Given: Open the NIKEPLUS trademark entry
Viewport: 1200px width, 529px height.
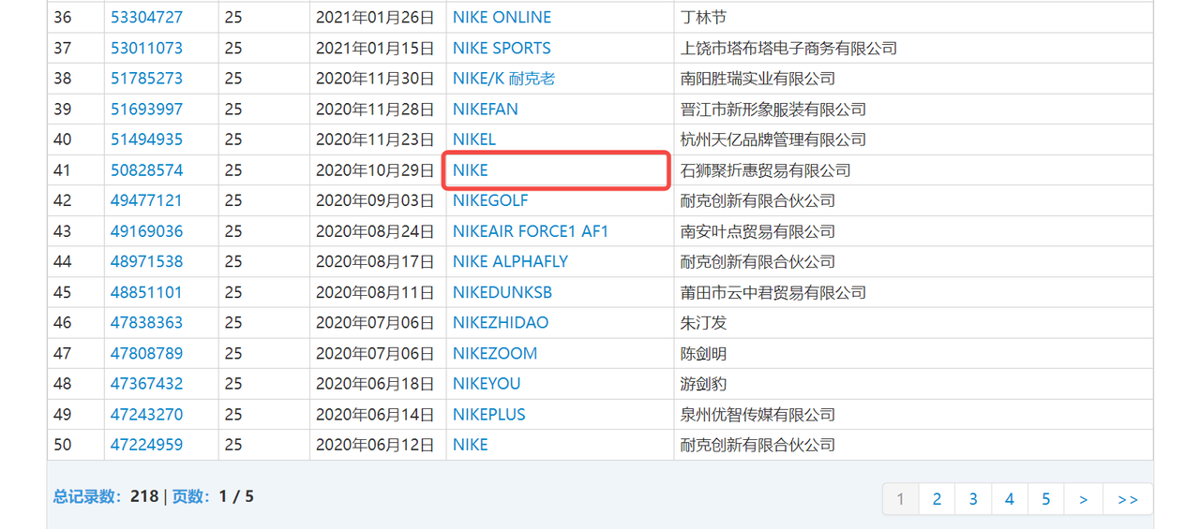Looking at the screenshot, I should (x=488, y=415).
